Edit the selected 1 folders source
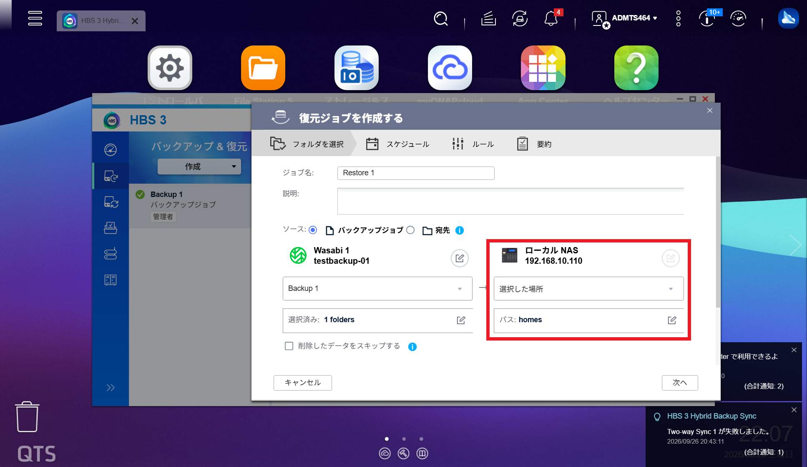 (x=461, y=320)
